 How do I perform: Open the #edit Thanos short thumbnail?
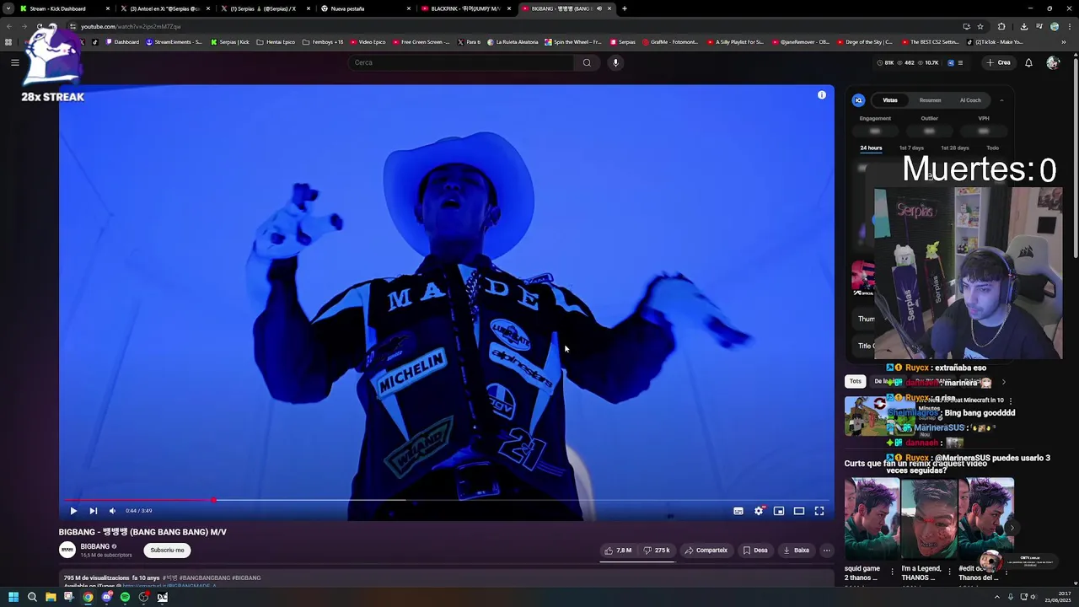pyautogui.click(x=986, y=519)
